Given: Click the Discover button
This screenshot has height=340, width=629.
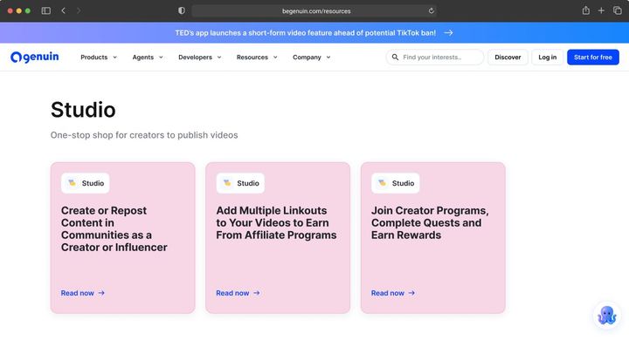Looking at the screenshot, I should [508, 58].
